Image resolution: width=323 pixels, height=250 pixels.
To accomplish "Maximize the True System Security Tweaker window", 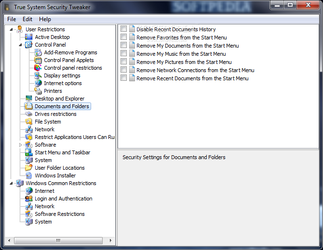I will (x=290, y=5).
